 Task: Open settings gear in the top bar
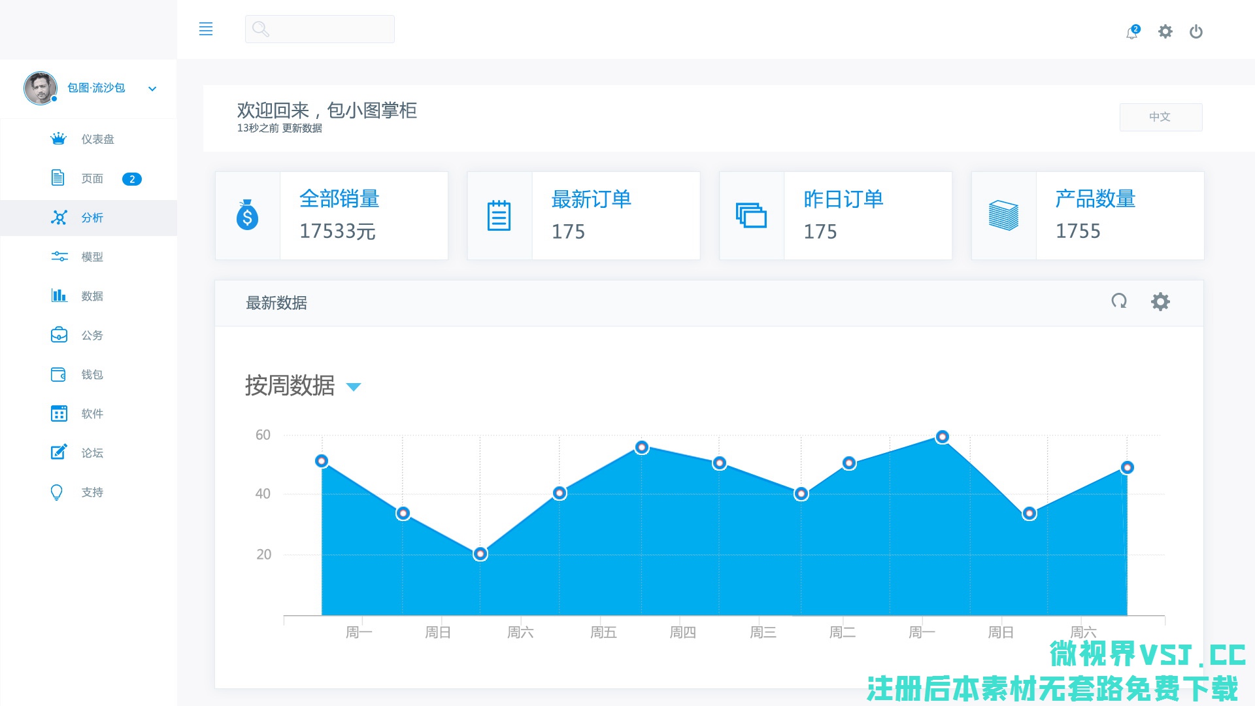point(1165,31)
